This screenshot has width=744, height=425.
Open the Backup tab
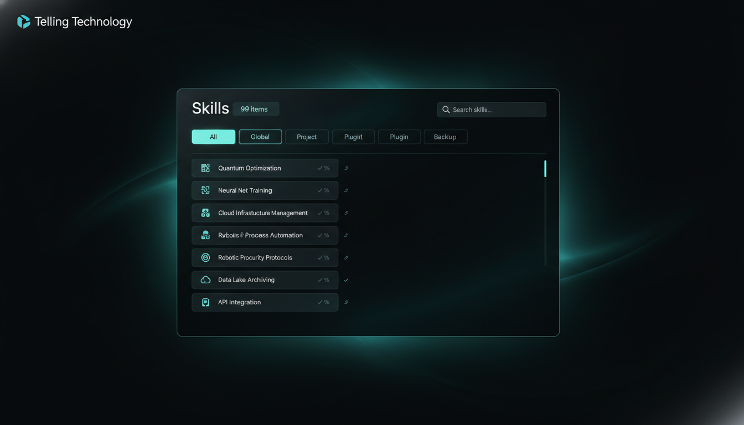click(445, 137)
